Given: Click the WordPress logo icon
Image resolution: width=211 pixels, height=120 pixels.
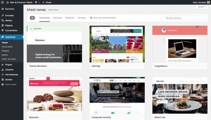Looking at the screenshot, I should [2, 2].
